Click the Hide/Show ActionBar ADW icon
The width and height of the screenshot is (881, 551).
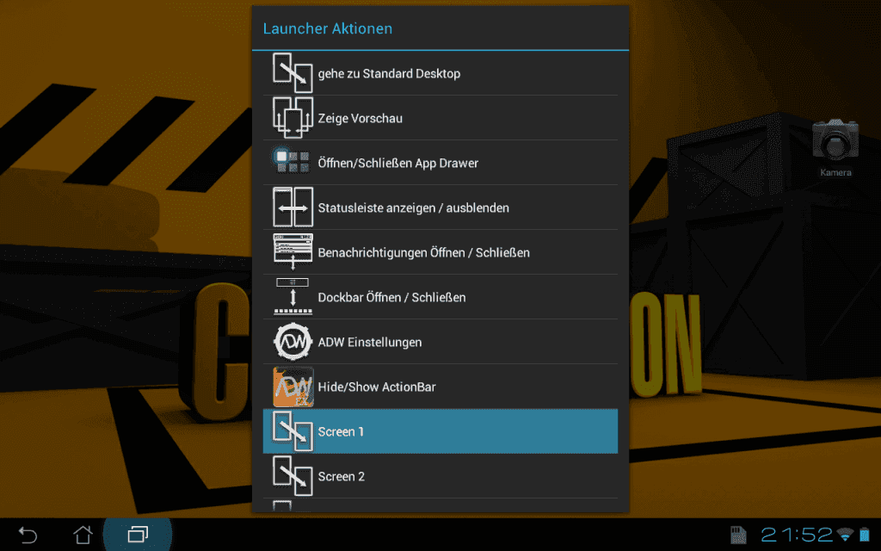click(293, 387)
